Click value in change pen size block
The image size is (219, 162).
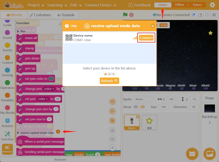pyautogui.click(x=56, y=109)
